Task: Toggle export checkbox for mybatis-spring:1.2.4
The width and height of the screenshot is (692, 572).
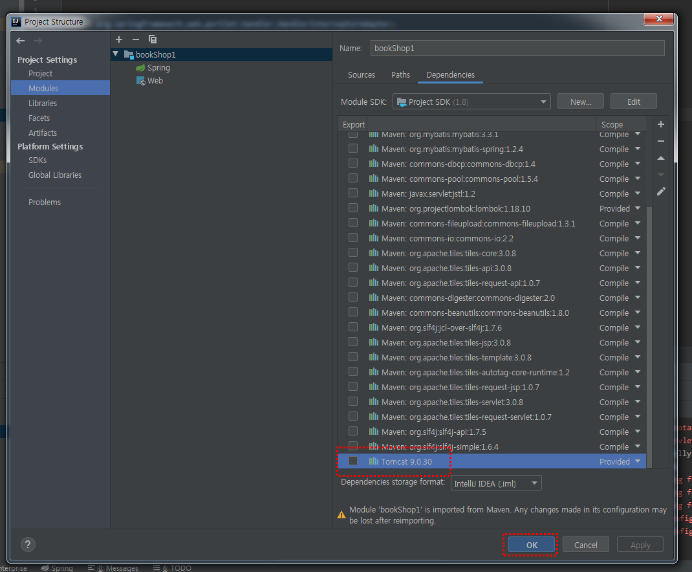Action: pyautogui.click(x=353, y=148)
